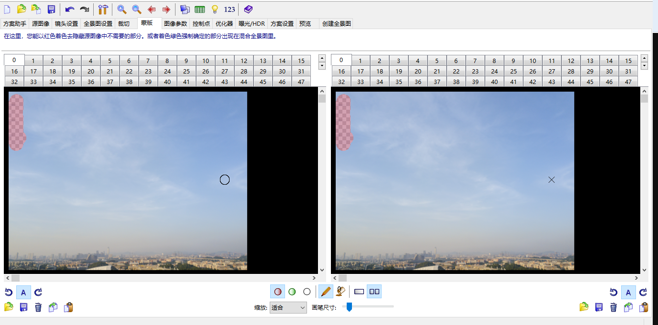The height and width of the screenshot is (325, 658).
Task: Open the purple help book icon
Action: point(248,9)
